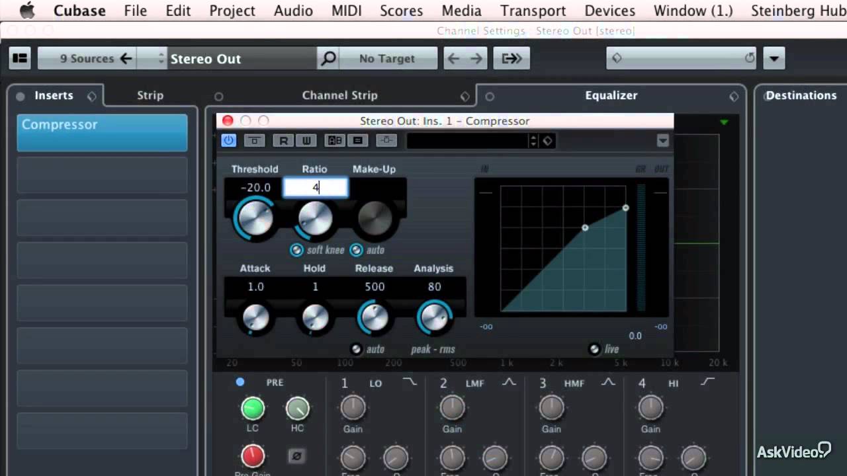Open the top-right functions dropdown arrow

774,58
